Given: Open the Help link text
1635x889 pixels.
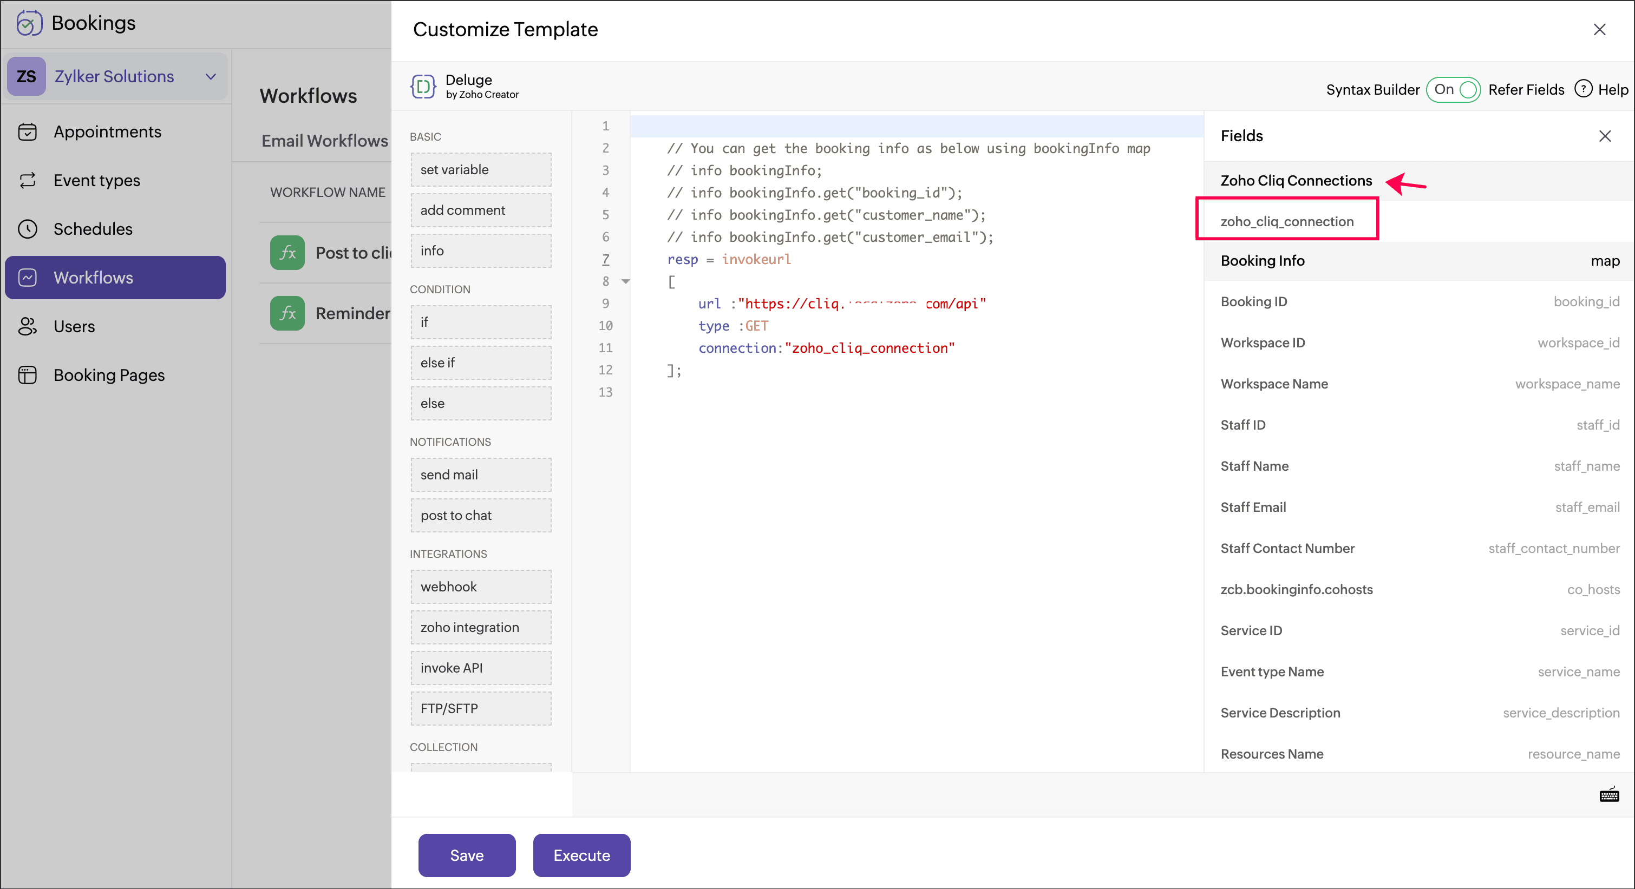Looking at the screenshot, I should (1613, 89).
